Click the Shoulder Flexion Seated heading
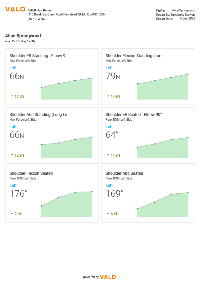The width and height of the screenshot is (200, 283). (x=31, y=173)
